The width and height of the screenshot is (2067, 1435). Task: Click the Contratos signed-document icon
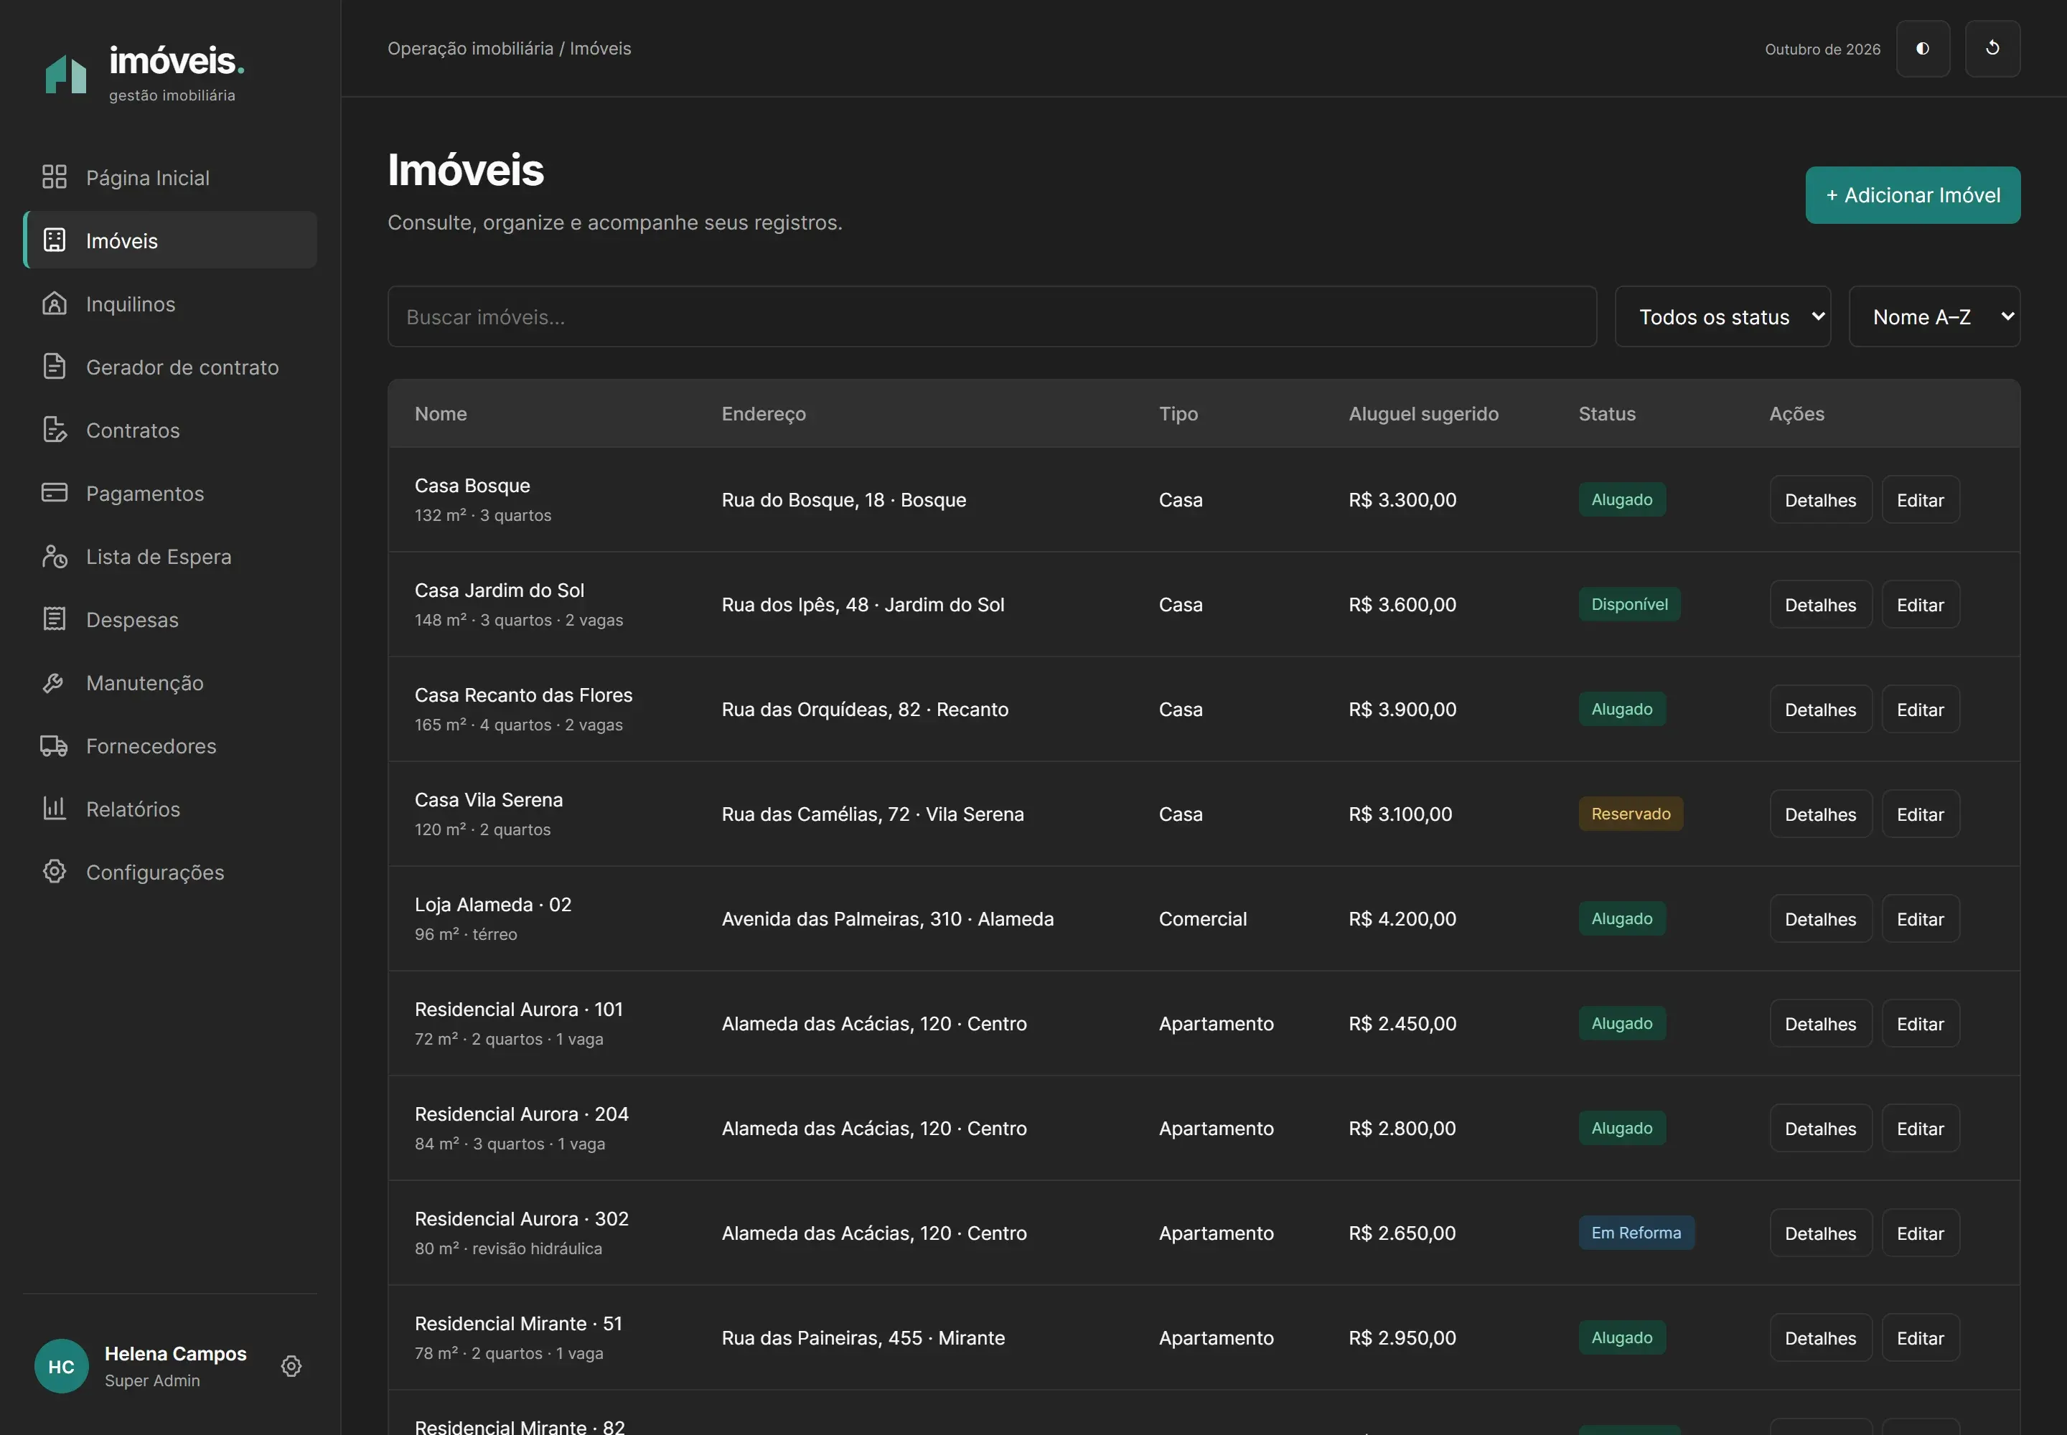pyautogui.click(x=54, y=430)
